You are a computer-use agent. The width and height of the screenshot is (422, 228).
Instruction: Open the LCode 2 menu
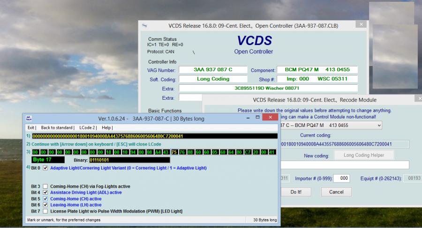point(87,127)
